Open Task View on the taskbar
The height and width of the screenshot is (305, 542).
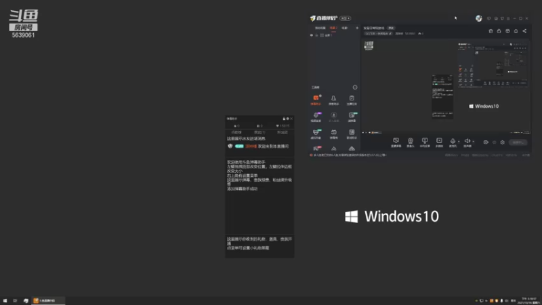(15, 301)
